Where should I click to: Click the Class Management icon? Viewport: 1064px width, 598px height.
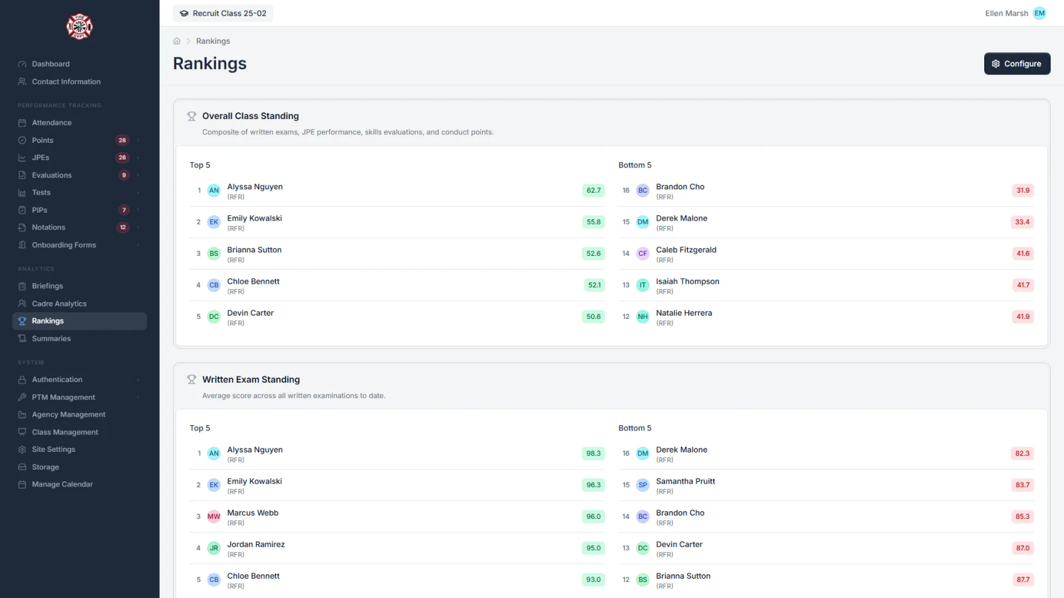point(22,432)
